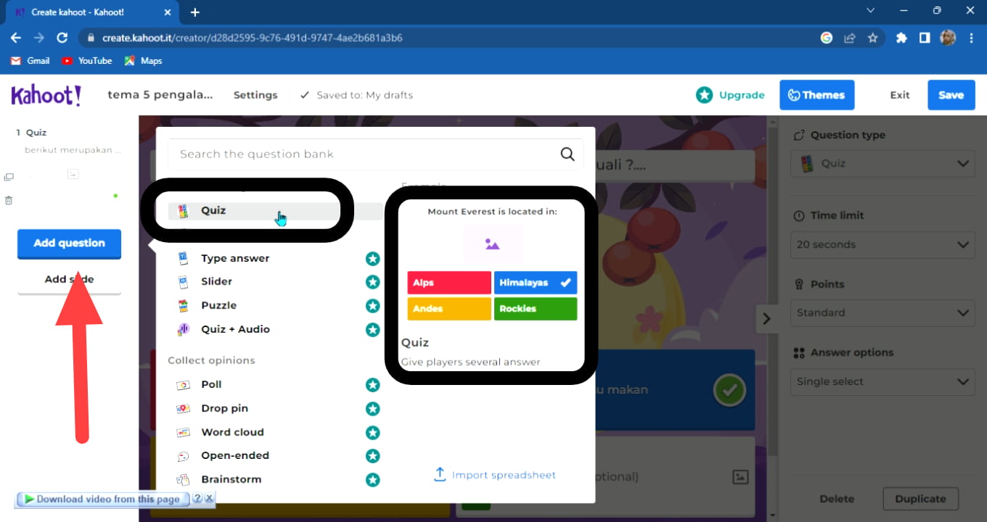Click the search magnifier icon
The image size is (987, 522).
[568, 154]
